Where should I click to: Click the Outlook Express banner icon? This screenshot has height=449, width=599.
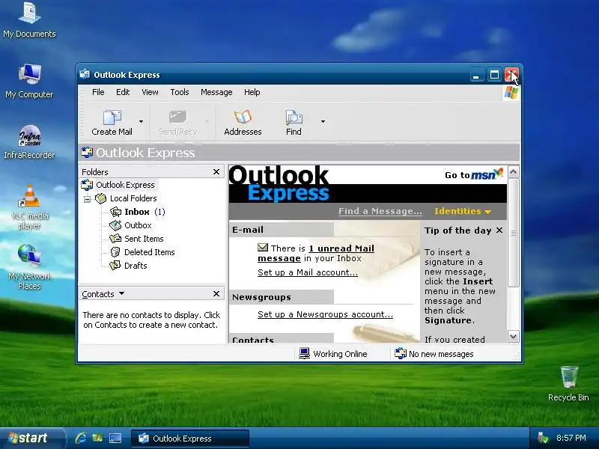87,153
